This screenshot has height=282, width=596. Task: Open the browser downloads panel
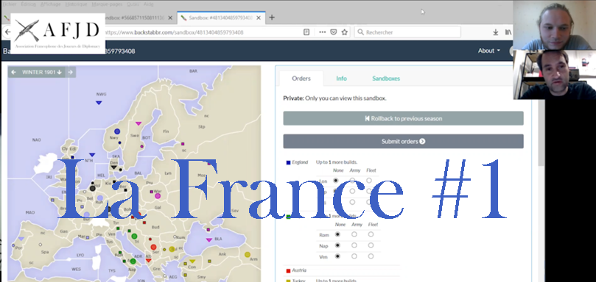495,32
